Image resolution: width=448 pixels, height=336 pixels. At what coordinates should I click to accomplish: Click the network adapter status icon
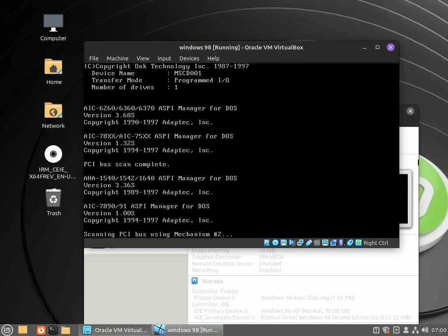point(300,242)
